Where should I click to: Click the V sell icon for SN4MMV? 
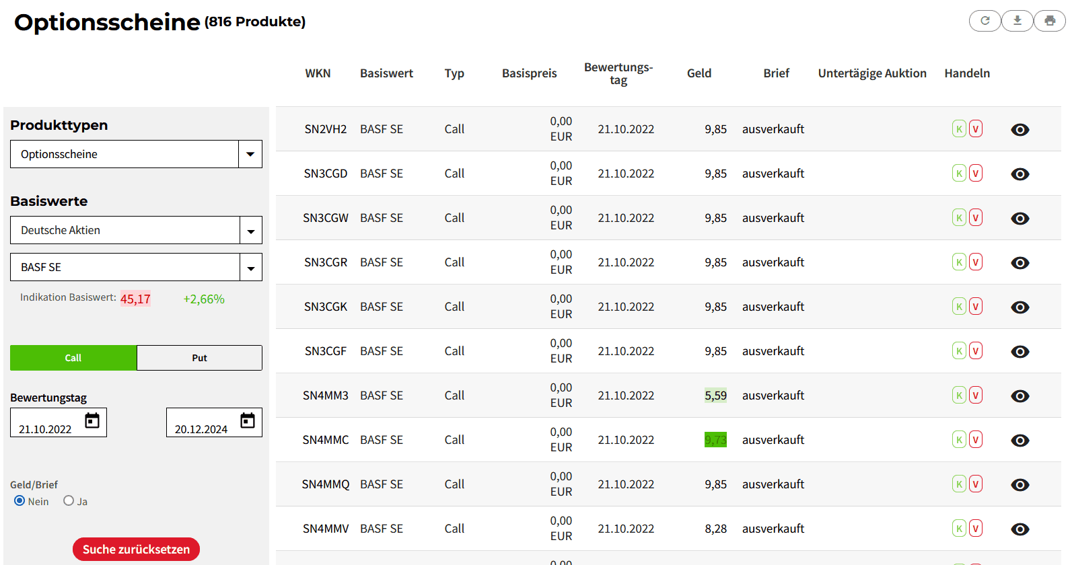(976, 528)
